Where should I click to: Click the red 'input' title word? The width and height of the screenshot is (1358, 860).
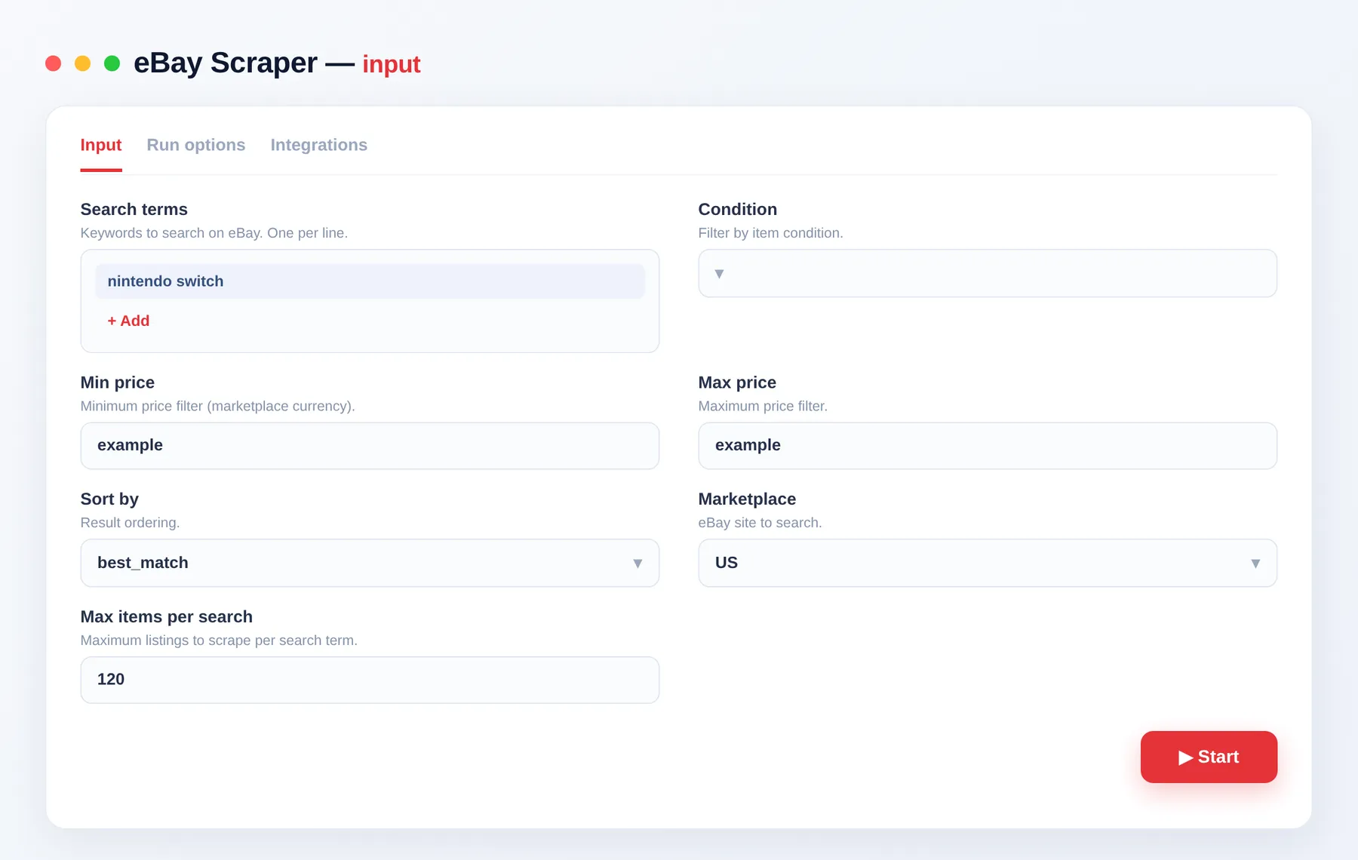[x=392, y=64]
